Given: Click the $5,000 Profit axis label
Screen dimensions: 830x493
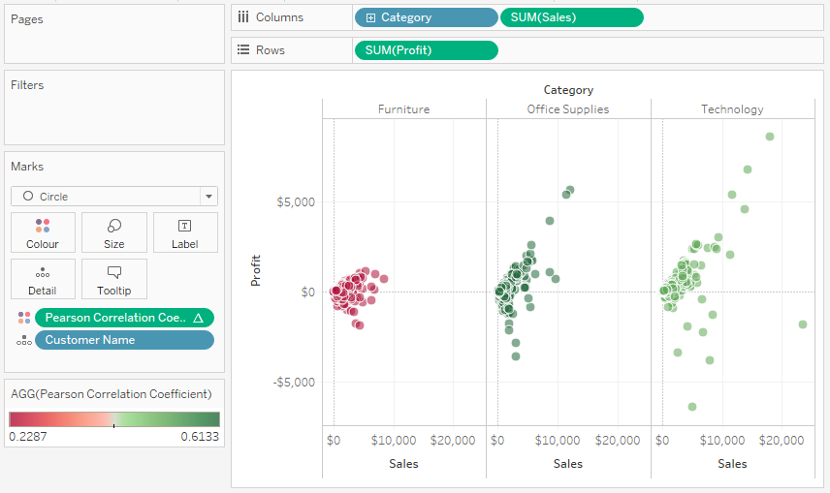Looking at the screenshot, I should (296, 202).
